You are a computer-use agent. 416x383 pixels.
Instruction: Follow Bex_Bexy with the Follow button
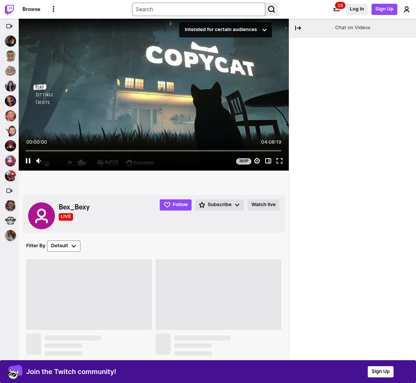pyautogui.click(x=175, y=205)
